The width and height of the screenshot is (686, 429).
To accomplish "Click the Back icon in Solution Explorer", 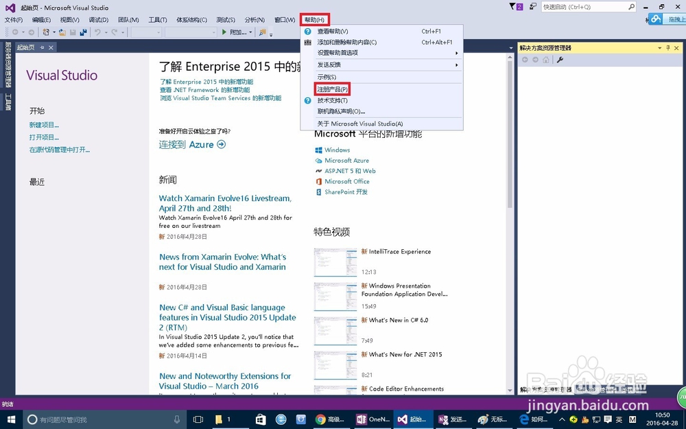I will 525,60.
